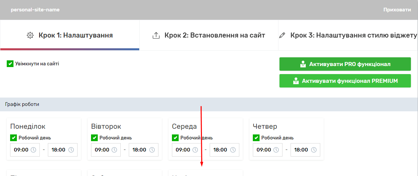Click the gear icon on Крок 1 tab
The image size is (418, 176).
(x=30, y=35)
